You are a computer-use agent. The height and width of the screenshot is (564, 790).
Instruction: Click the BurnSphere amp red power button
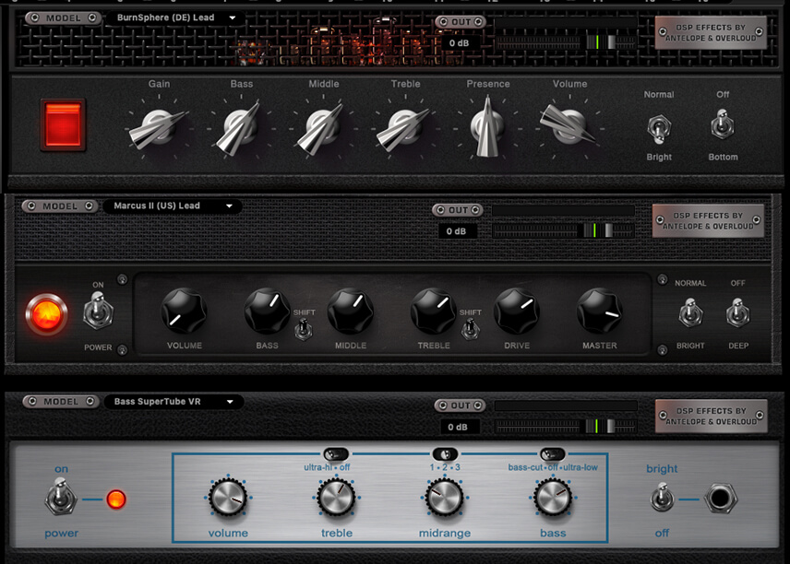63,125
